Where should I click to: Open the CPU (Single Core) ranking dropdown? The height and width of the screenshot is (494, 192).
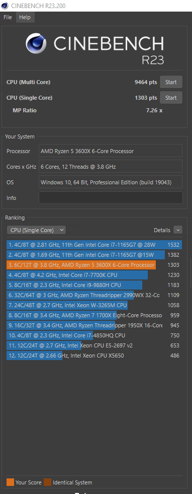(36, 230)
